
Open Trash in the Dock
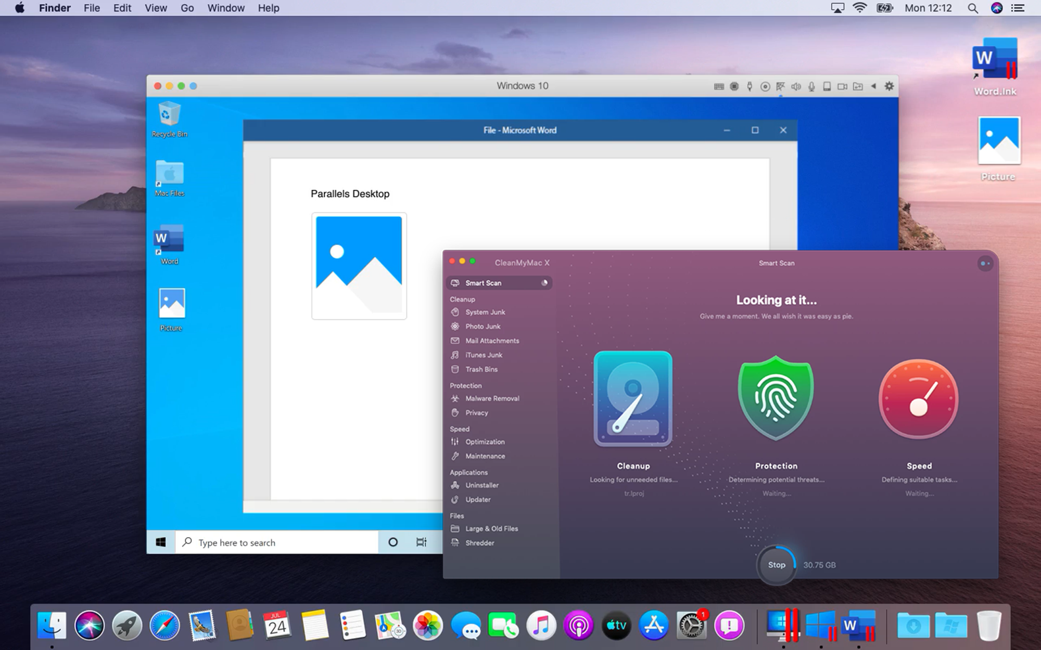click(988, 625)
